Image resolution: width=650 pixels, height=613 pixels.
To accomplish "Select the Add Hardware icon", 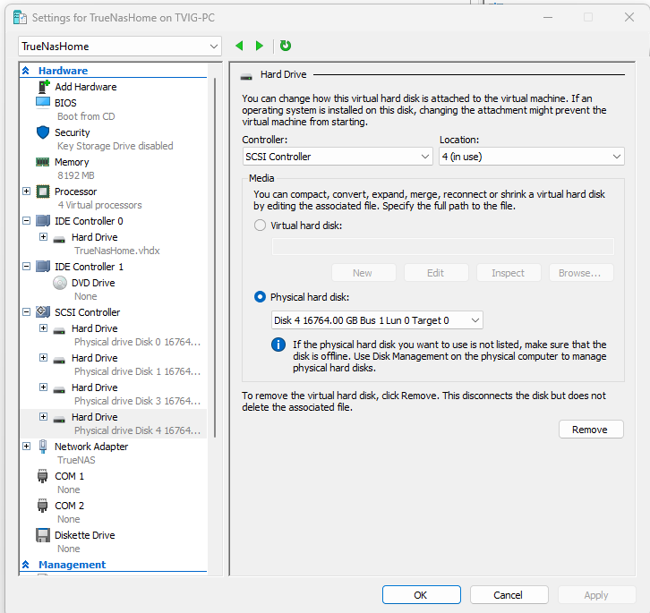I will point(44,87).
